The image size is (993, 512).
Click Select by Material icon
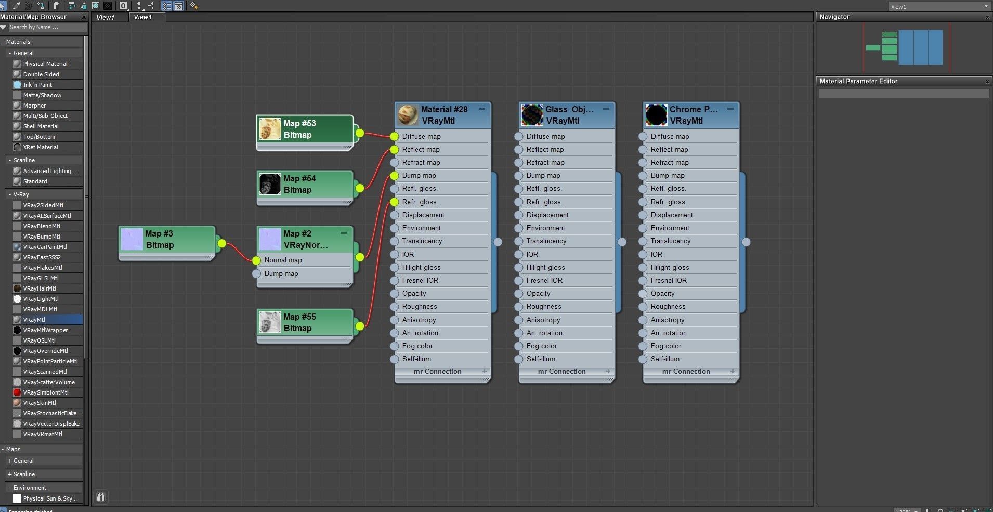193,6
